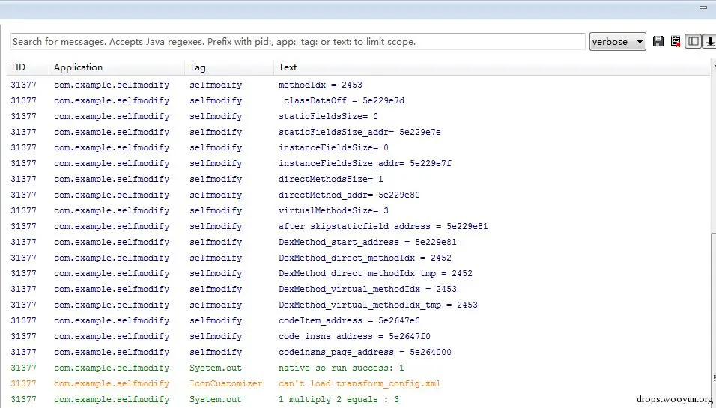Viewport: 716px width, 408px height.
Task: Focus the message search field
Action: (x=297, y=41)
